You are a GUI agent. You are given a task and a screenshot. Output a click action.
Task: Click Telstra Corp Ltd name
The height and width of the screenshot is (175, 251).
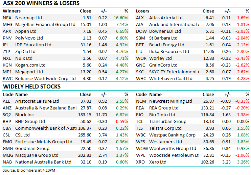click(166, 128)
